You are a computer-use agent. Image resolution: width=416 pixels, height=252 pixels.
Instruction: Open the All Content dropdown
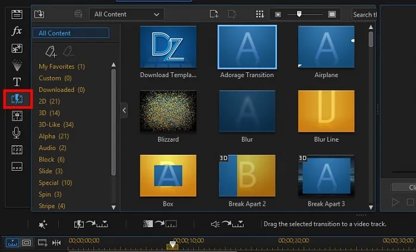click(127, 14)
